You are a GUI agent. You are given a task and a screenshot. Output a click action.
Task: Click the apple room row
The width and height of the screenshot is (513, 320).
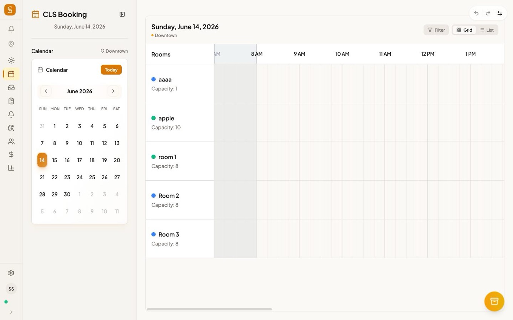[180, 122]
